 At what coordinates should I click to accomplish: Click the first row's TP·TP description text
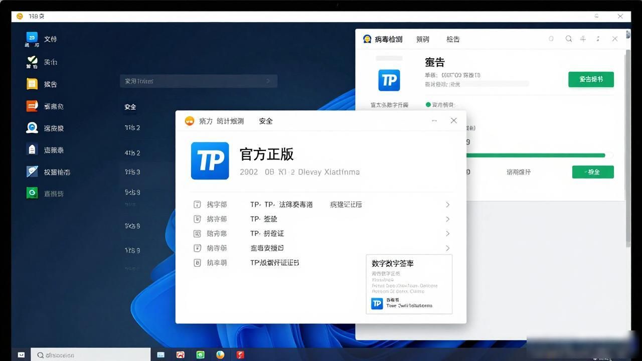(281, 205)
